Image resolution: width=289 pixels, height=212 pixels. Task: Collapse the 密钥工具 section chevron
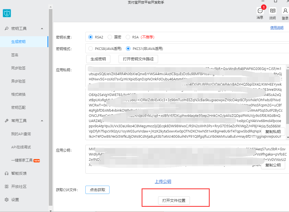point(42,29)
